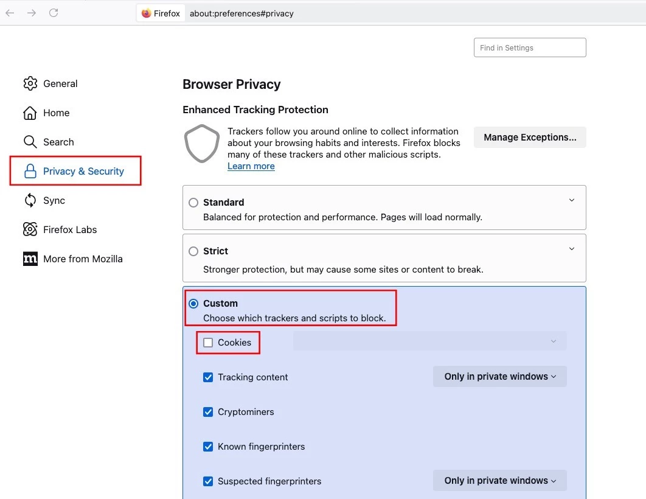646x499 pixels.
Task: Open the General settings category
Action: coord(60,83)
